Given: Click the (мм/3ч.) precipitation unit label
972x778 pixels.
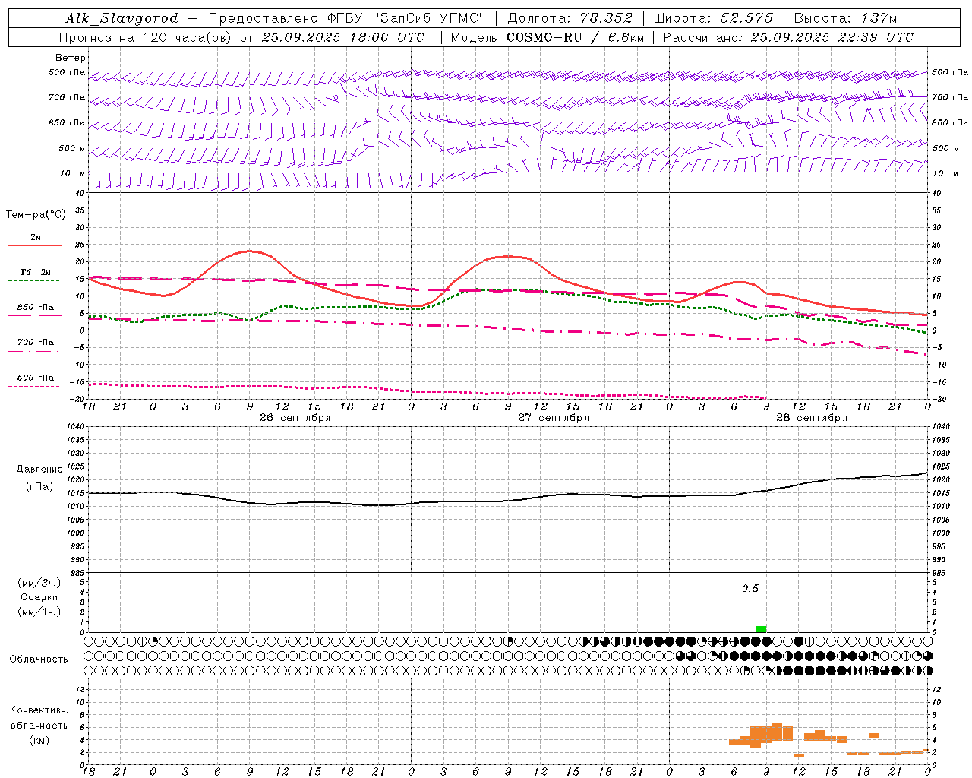Looking at the screenshot, I should click(x=39, y=583).
